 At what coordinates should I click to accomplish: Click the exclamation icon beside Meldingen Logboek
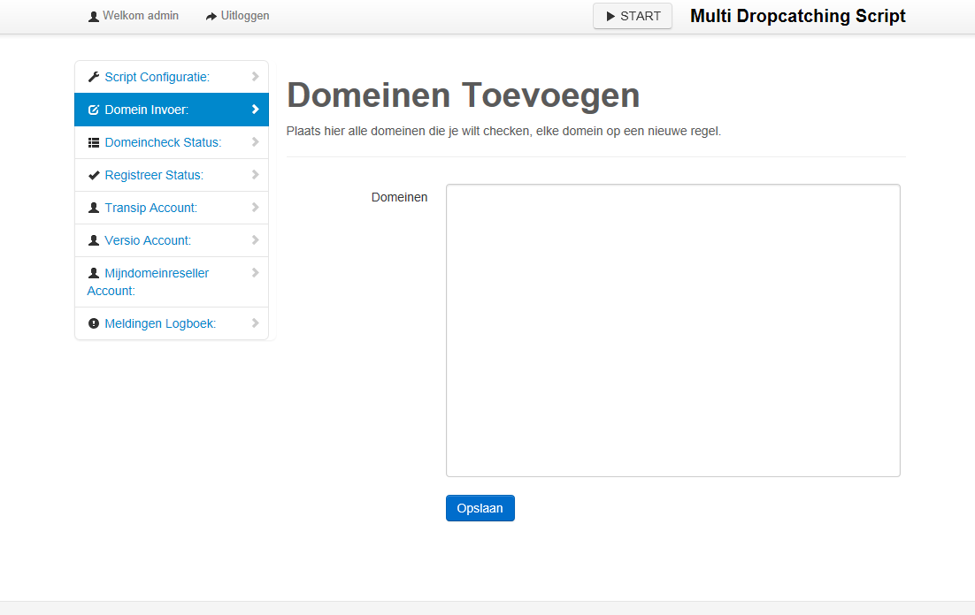(x=94, y=323)
